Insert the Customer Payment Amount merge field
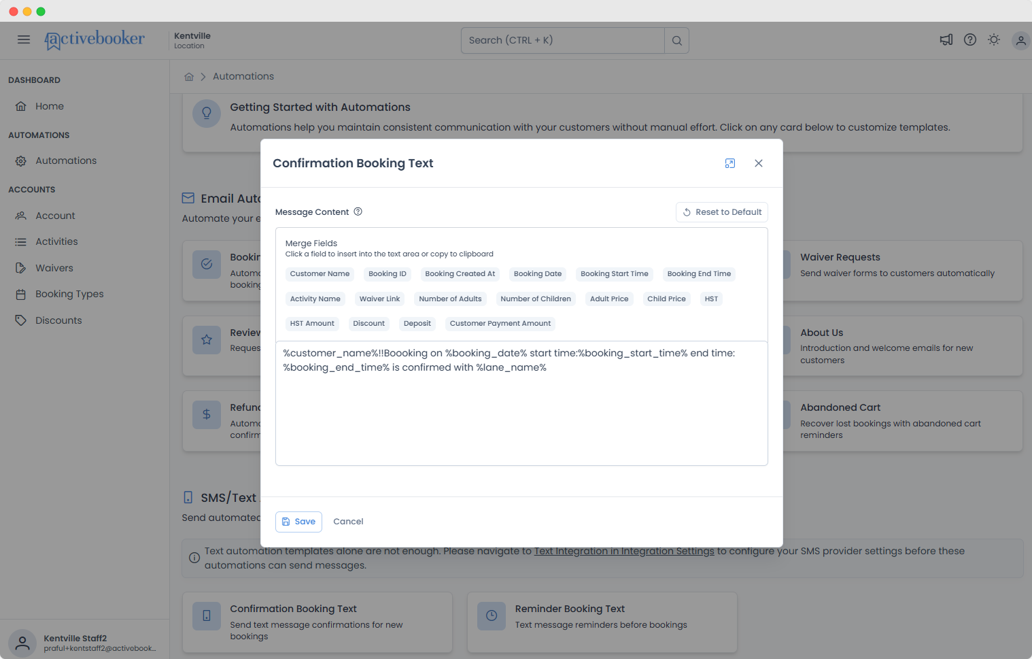The height and width of the screenshot is (659, 1032). pyautogui.click(x=500, y=324)
